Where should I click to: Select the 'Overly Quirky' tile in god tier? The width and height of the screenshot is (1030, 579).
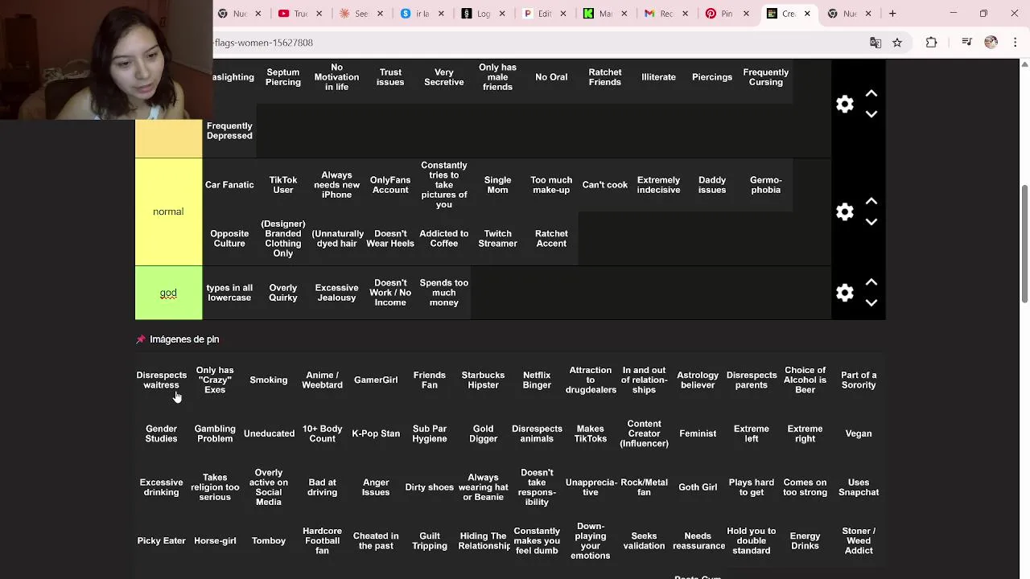tap(283, 293)
